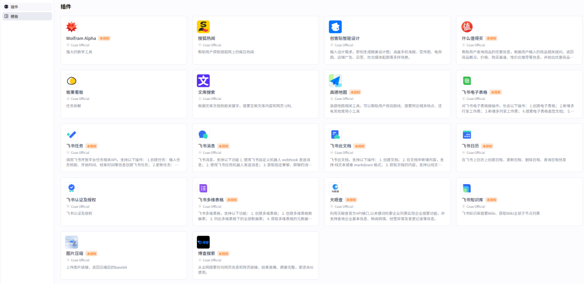
Task: Click the 飞书云文档 blue document icon
Action: pos(335,134)
